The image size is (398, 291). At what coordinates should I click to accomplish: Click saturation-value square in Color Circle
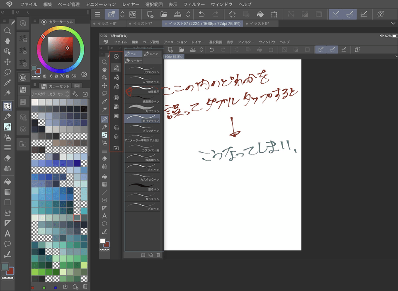point(61,49)
